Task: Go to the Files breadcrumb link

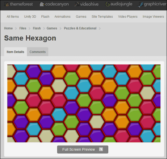Action: [x=23, y=28]
